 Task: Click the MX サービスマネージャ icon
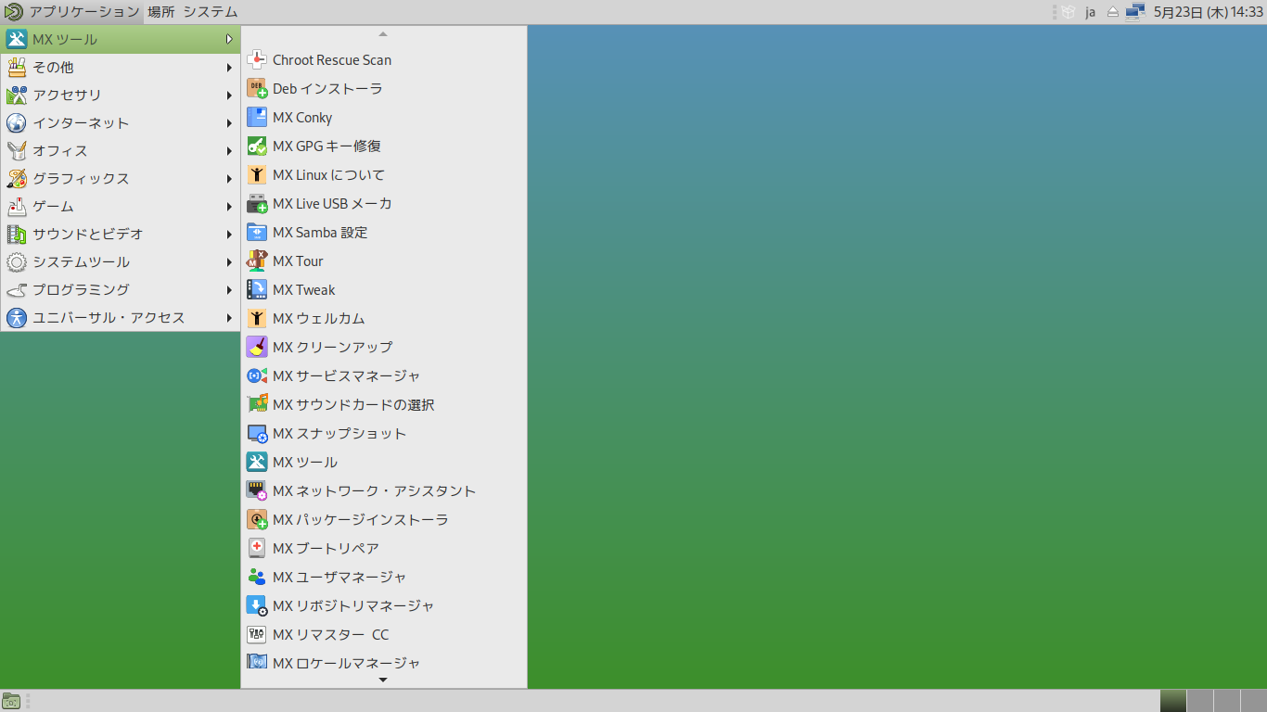[257, 376]
